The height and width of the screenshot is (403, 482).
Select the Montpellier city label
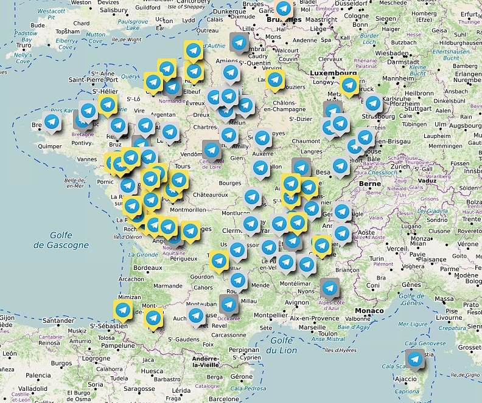click(271, 315)
